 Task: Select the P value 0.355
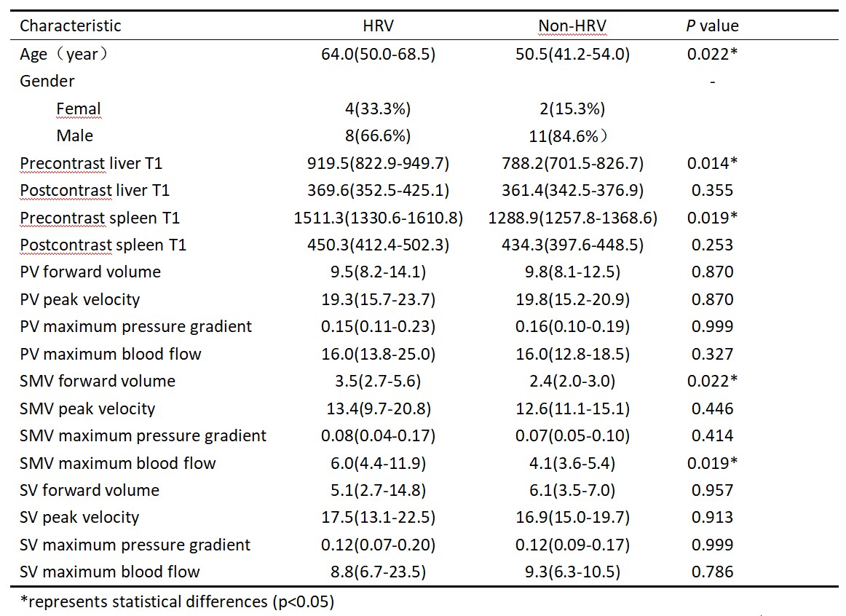[x=712, y=190]
